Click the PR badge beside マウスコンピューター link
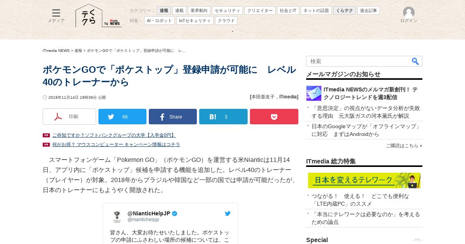The width and height of the screenshot is (465, 244). click(x=46, y=144)
